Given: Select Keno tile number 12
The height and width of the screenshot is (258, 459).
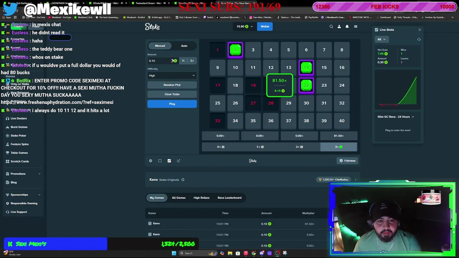Looking at the screenshot, I should (x=271, y=68).
